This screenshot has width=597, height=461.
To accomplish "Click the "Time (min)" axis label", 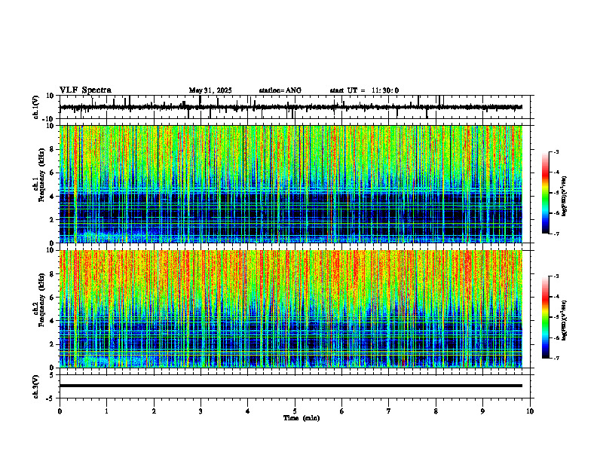I will pyautogui.click(x=302, y=418).
